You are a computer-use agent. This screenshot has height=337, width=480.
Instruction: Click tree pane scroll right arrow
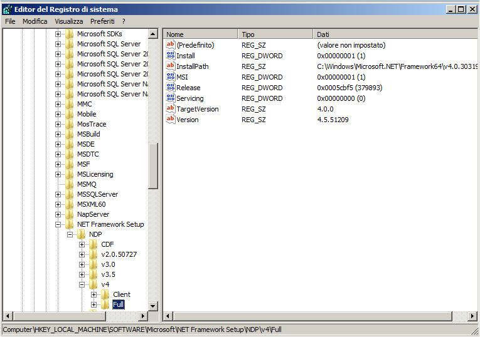coord(142,316)
